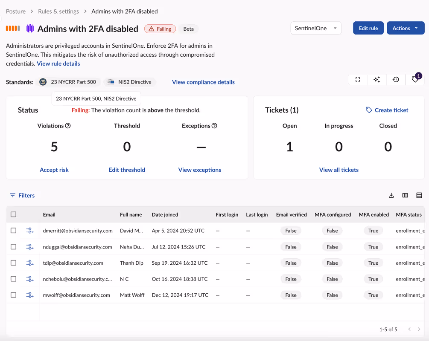Open the column chooser icon
Viewport: 429px width, 341px height.
405,195
